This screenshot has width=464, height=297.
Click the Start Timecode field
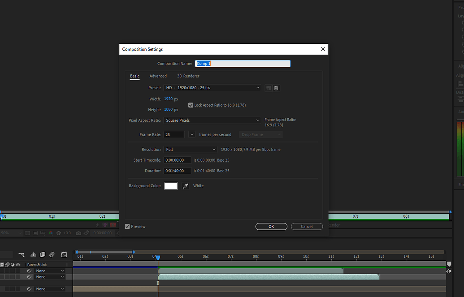coord(178,160)
